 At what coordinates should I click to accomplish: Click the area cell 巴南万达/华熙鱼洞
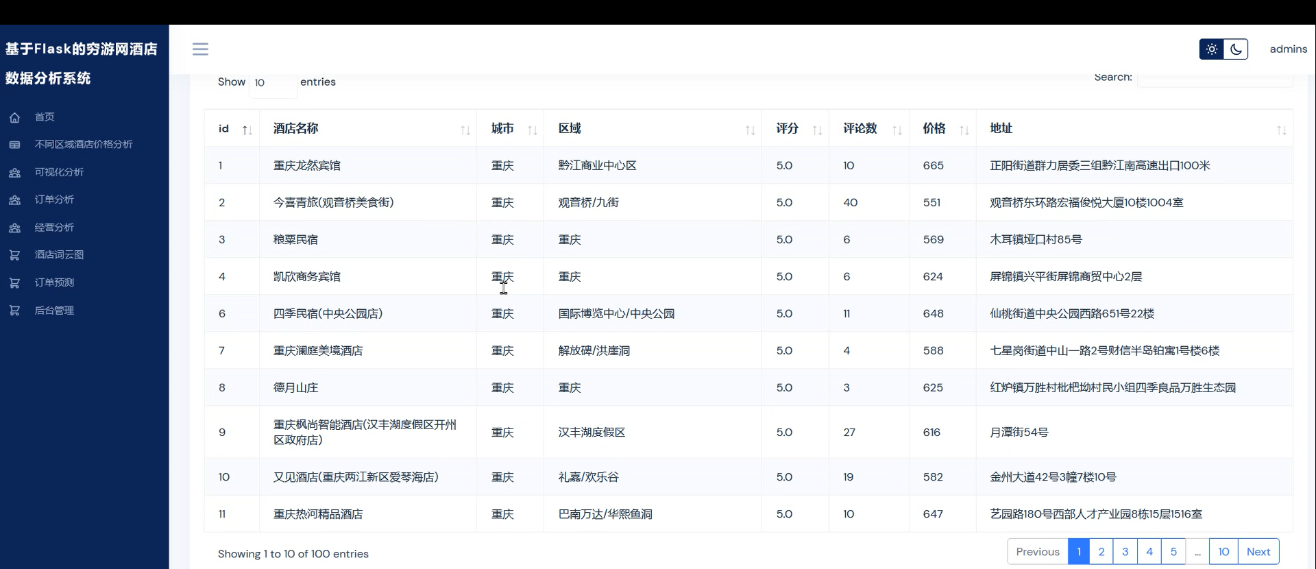coord(605,514)
